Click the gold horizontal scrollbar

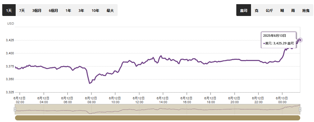coord(158,118)
